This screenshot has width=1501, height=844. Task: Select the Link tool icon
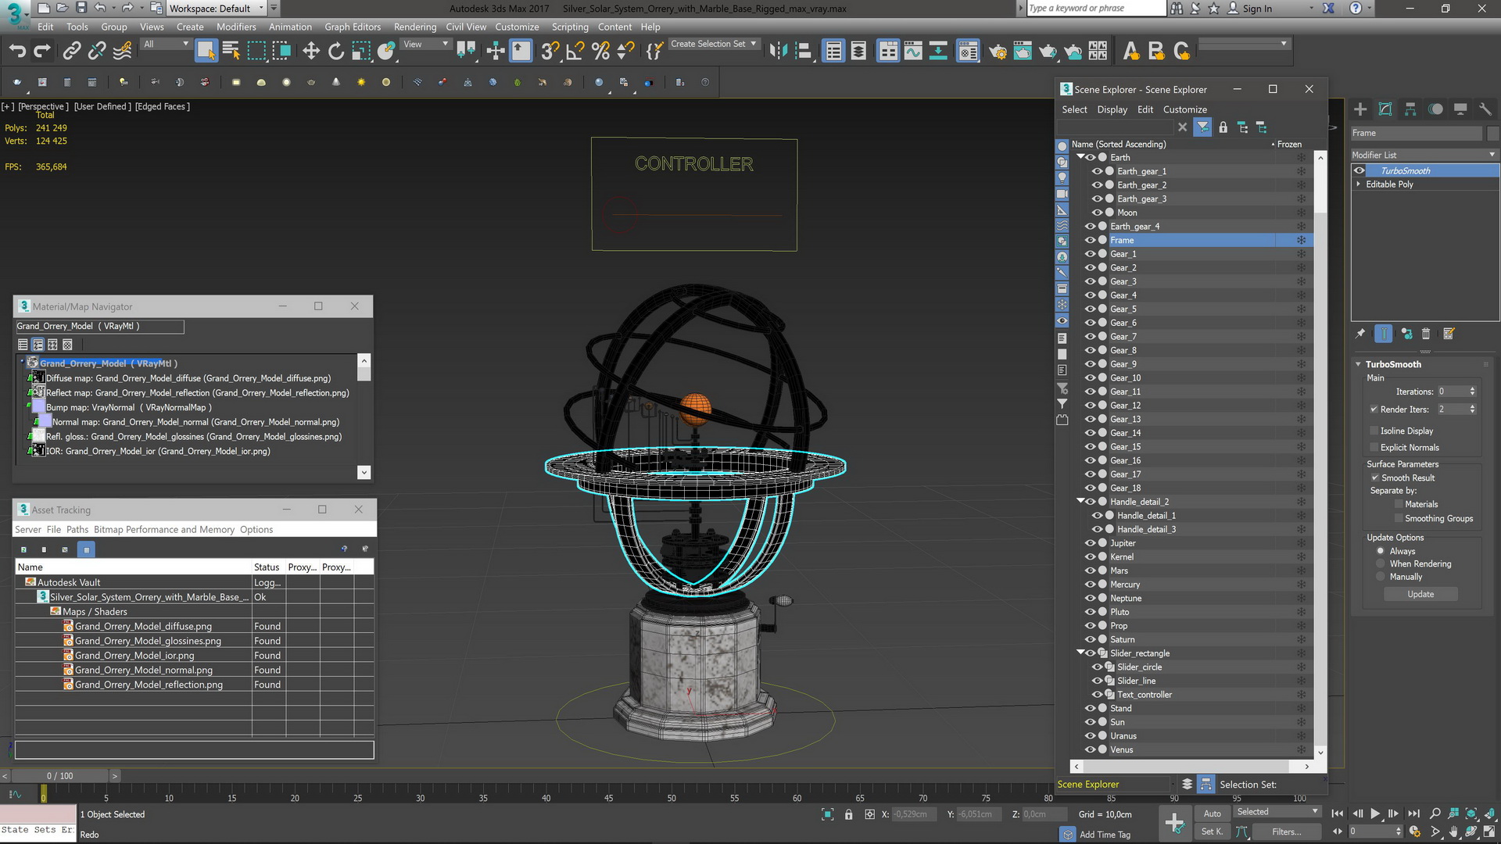[x=72, y=52]
